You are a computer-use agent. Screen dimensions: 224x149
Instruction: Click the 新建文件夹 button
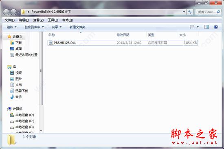pos(77,27)
